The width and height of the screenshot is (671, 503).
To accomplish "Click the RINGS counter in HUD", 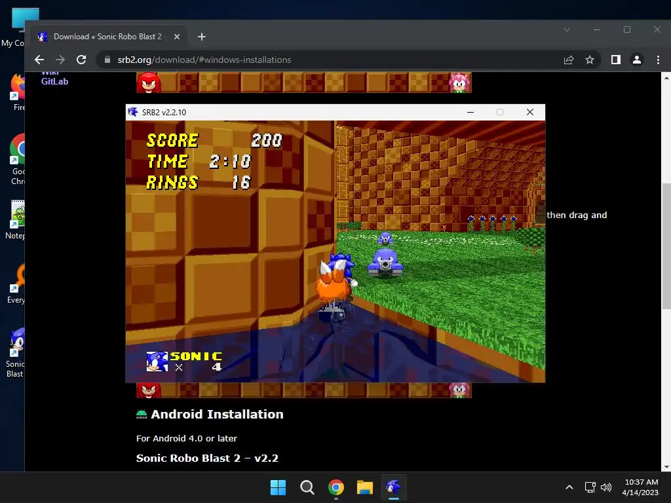I will (x=198, y=182).
